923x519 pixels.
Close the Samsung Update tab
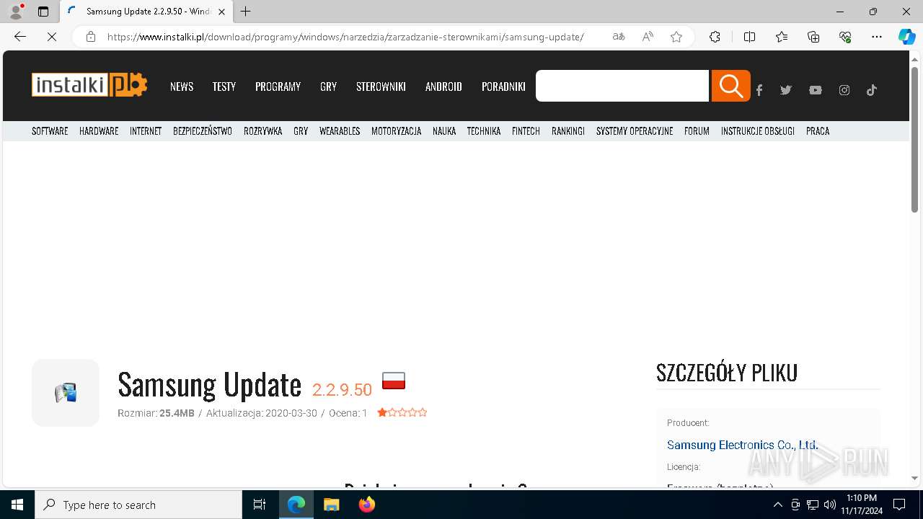pyautogui.click(x=222, y=12)
